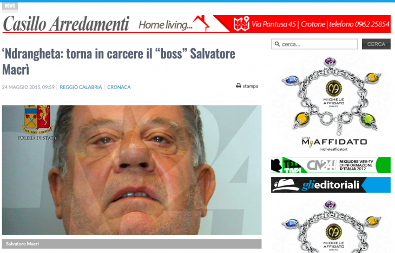
Task: Click the hat icon in gli editoriali banner
Action: [x=286, y=185]
